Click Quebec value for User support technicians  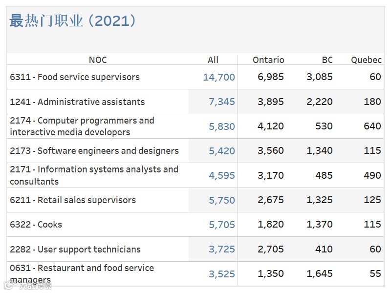pyautogui.click(x=375, y=249)
